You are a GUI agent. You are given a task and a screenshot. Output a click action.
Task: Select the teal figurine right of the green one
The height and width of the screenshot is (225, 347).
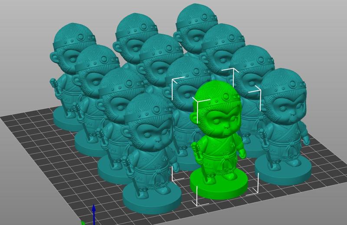(x=284, y=127)
